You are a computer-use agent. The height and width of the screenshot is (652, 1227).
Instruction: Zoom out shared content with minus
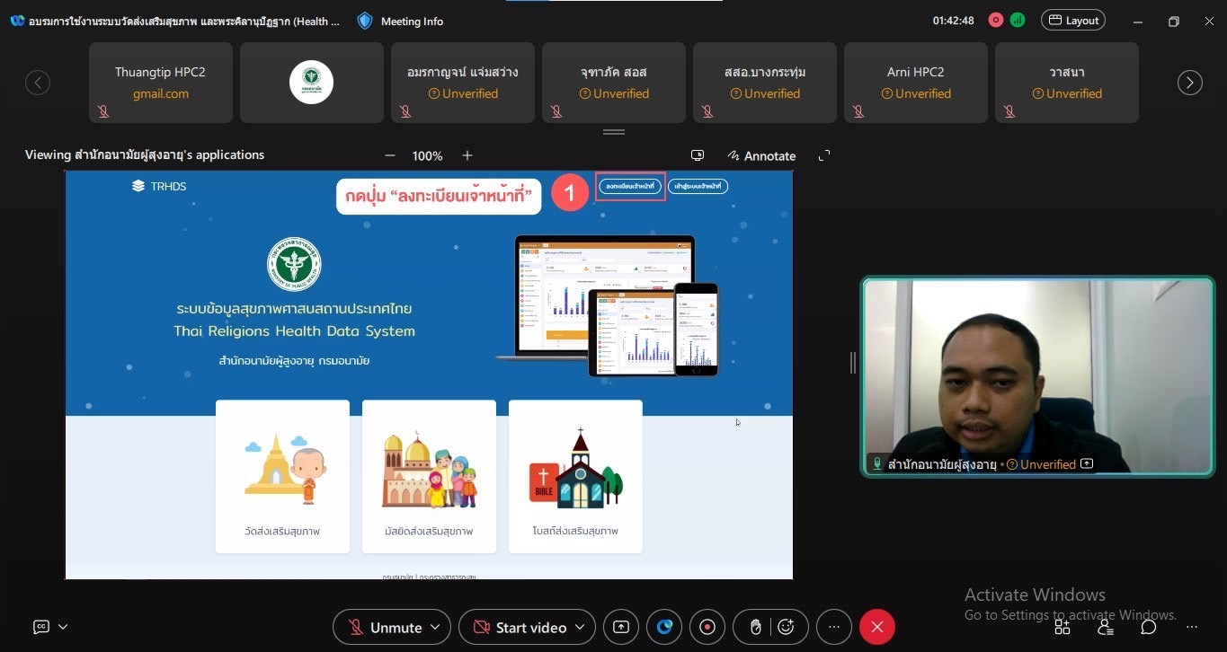point(389,155)
